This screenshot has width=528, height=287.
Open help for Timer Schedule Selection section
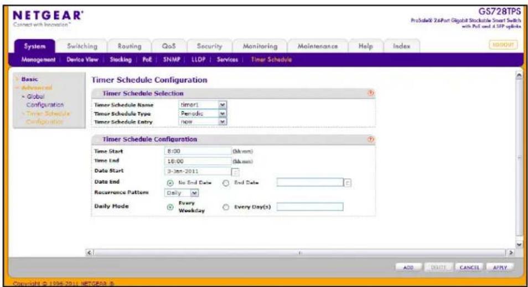pyautogui.click(x=371, y=93)
